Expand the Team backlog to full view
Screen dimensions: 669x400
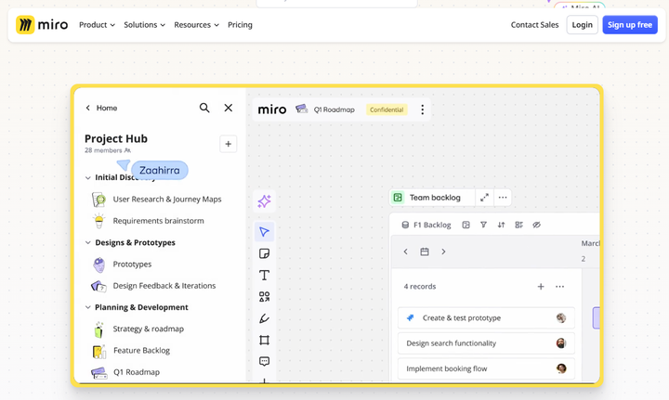[484, 198]
